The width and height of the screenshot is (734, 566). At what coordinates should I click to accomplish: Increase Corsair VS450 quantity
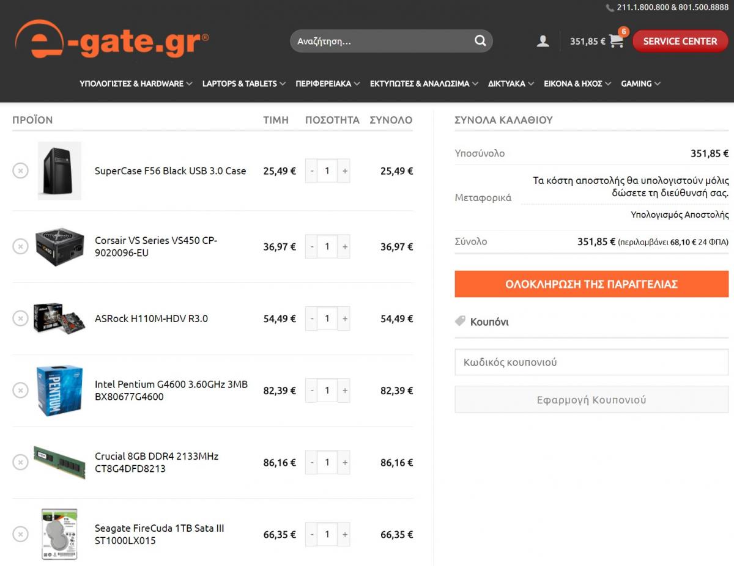point(344,246)
